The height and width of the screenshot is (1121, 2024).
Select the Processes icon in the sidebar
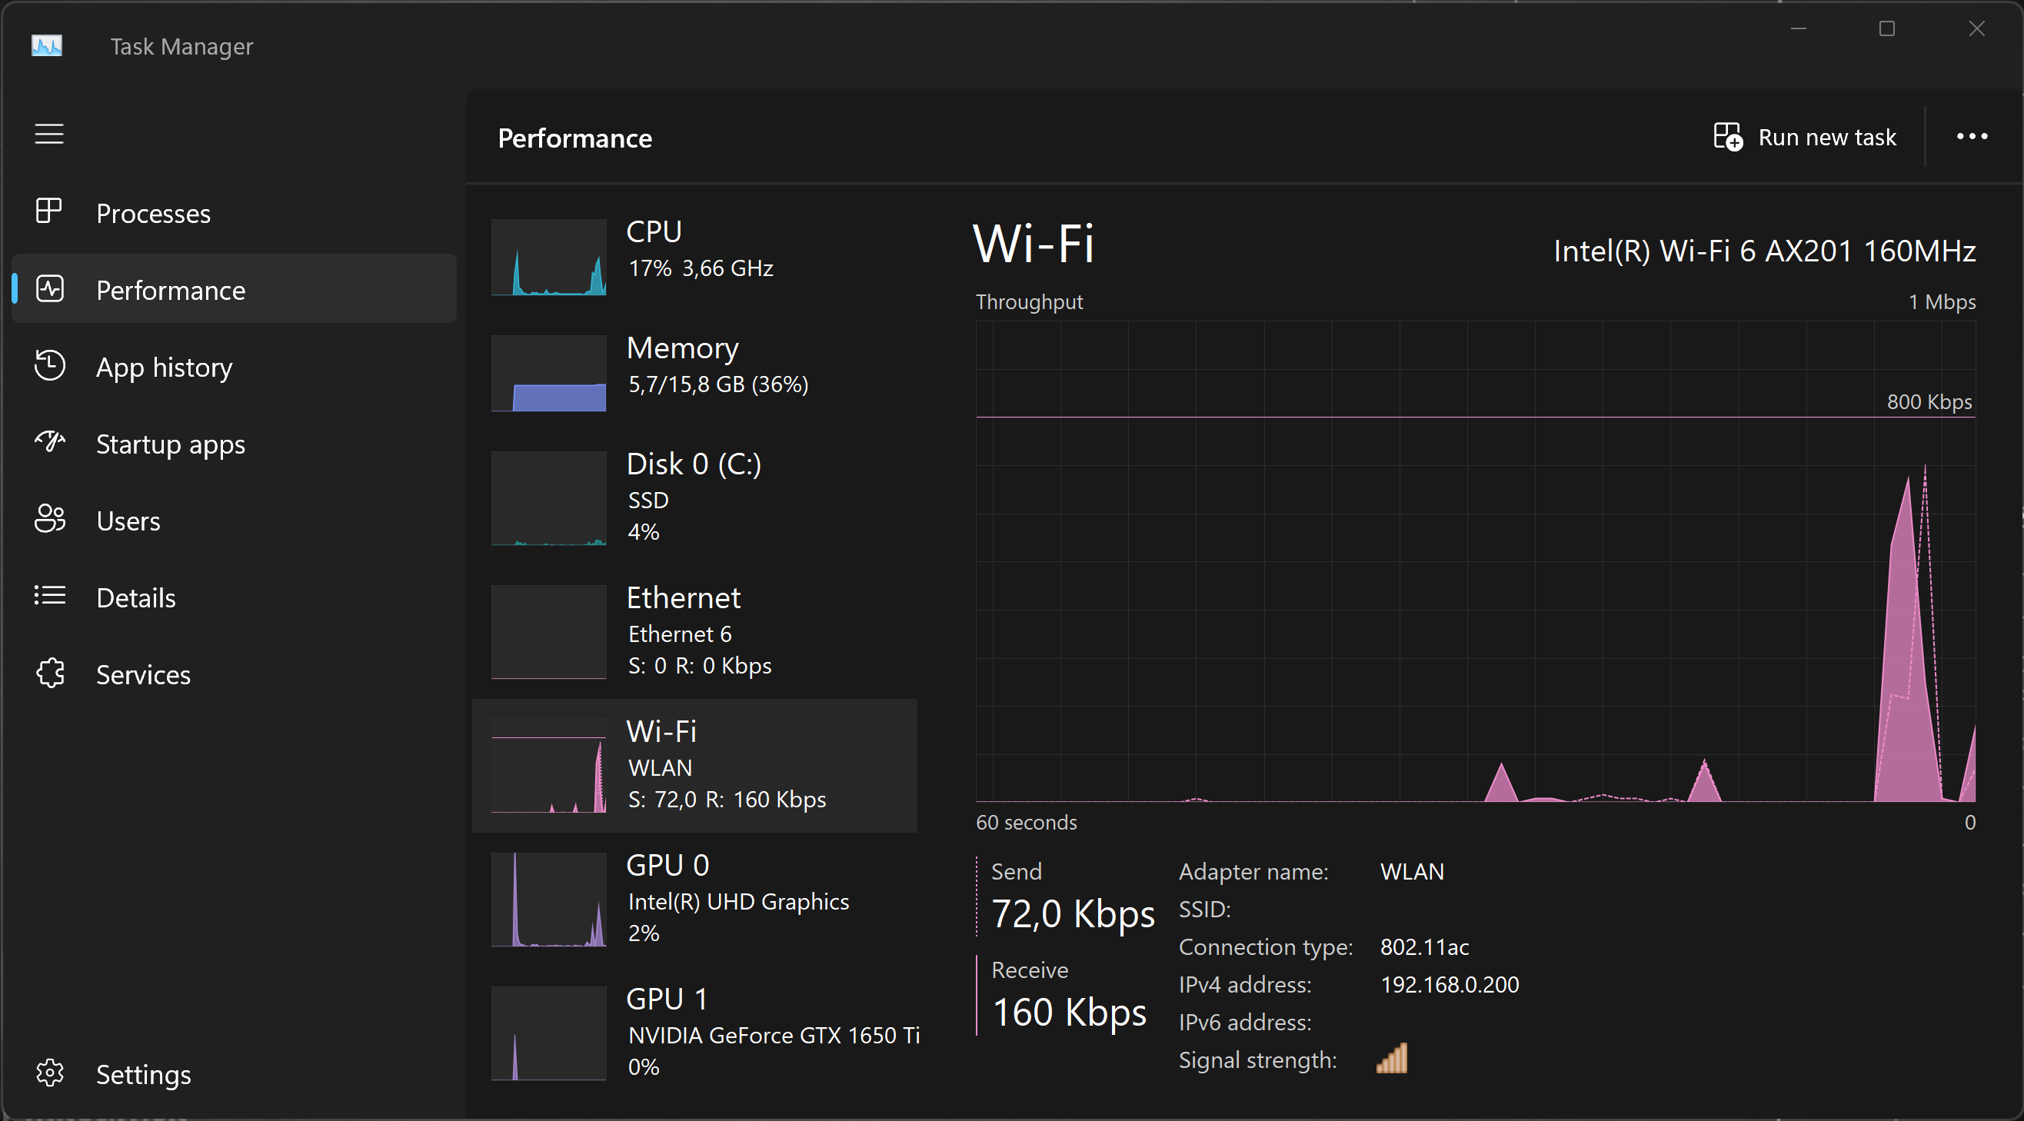tap(48, 211)
